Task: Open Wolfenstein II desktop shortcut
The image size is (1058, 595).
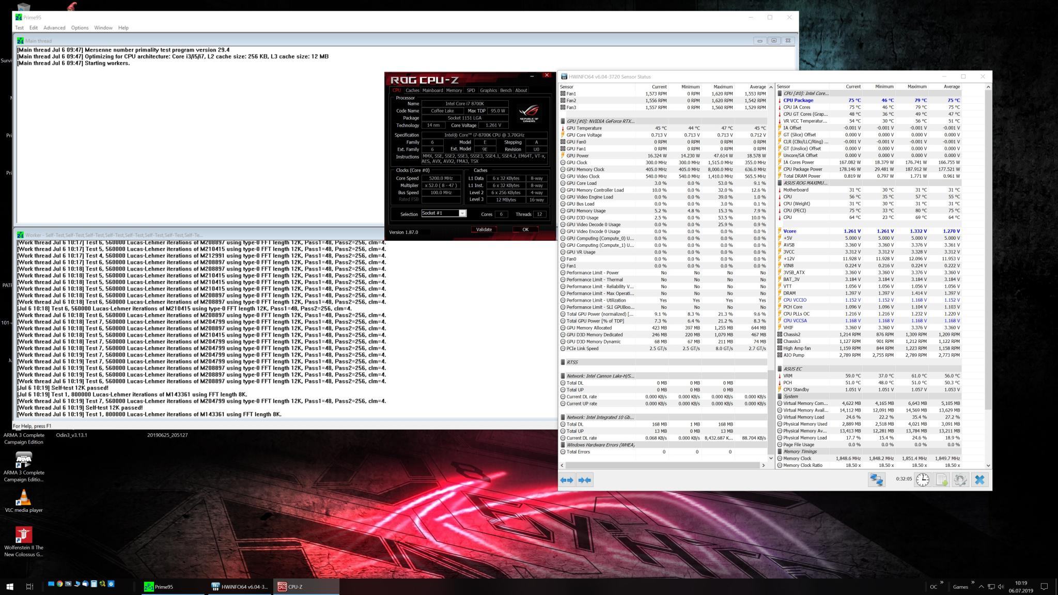Action: click(24, 535)
